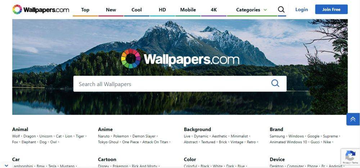Open the 4K wallpapers tab

[213, 10]
